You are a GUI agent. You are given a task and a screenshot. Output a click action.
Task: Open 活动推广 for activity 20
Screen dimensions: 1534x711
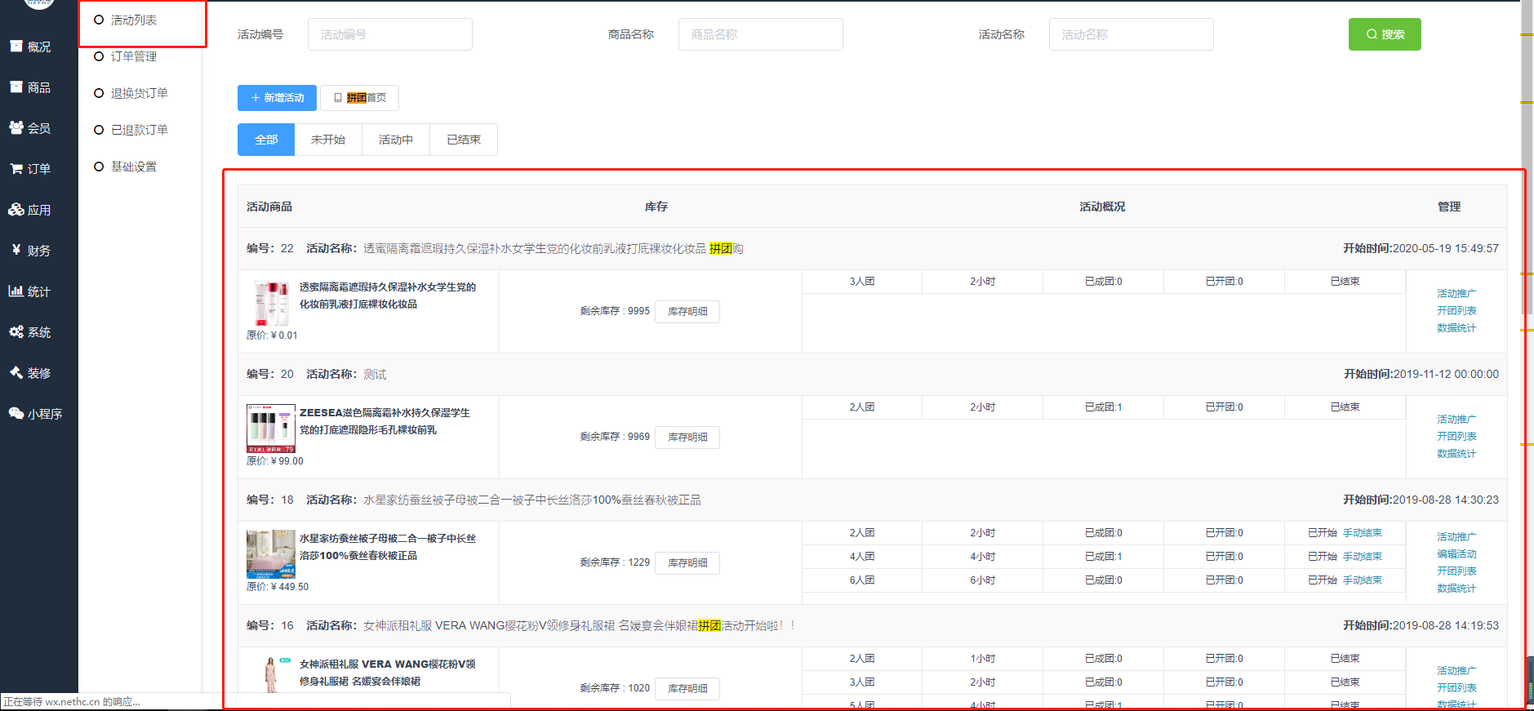(1456, 420)
